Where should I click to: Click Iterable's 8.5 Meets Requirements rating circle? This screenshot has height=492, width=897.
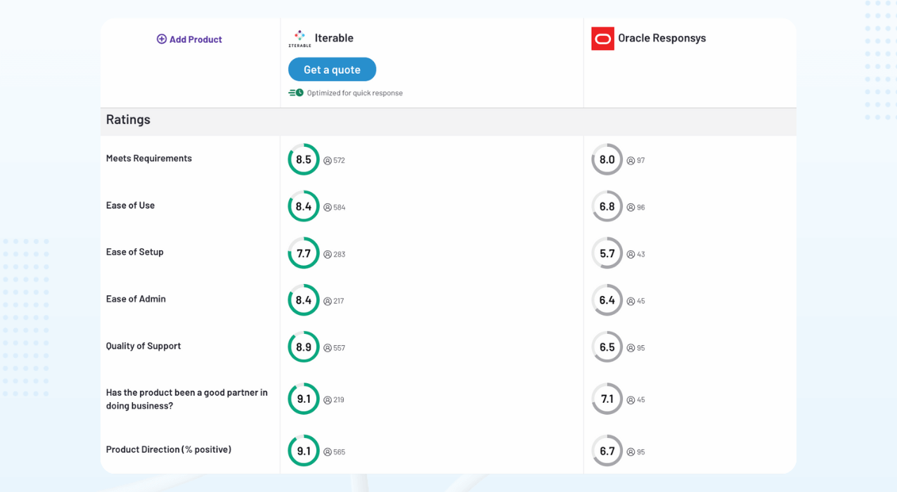point(304,160)
